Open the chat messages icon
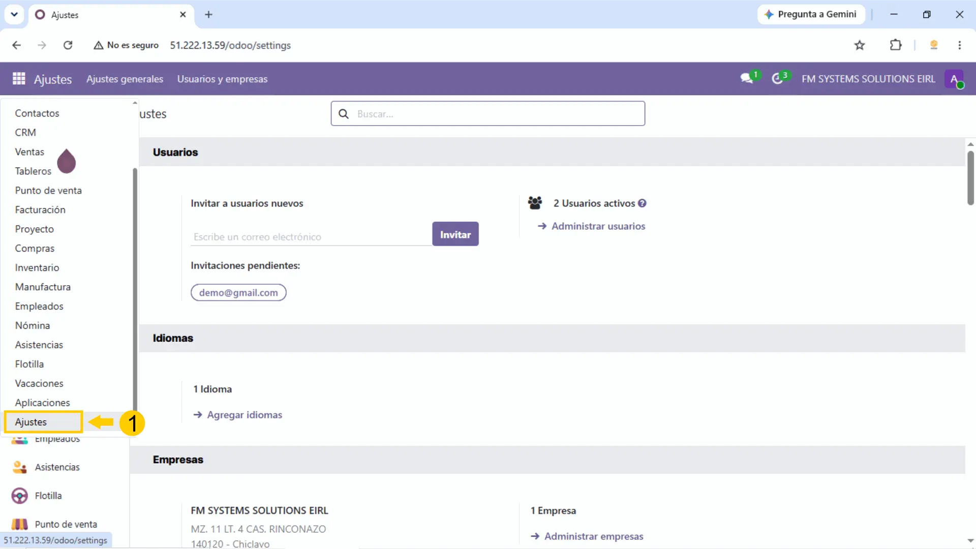 [x=747, y=78]
